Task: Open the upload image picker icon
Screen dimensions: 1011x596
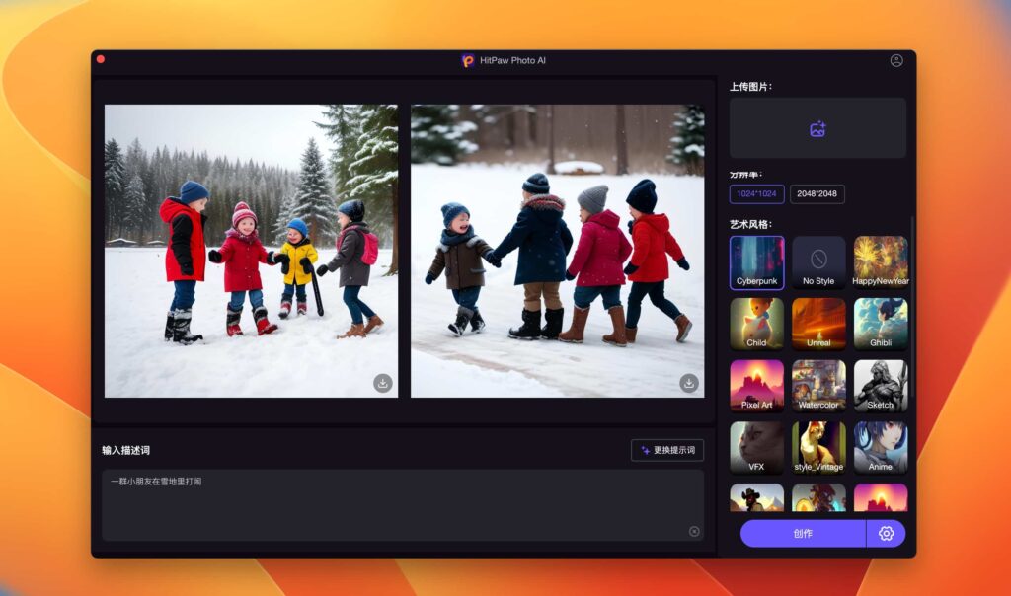Action: (817, 127)
